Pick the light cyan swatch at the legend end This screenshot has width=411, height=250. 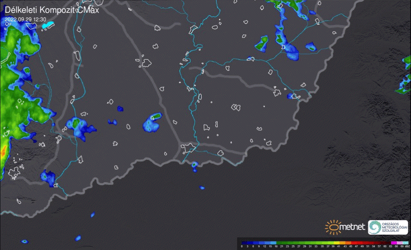click(405, 242)
